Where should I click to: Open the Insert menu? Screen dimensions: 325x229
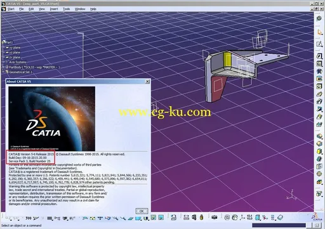click(54, 9)
